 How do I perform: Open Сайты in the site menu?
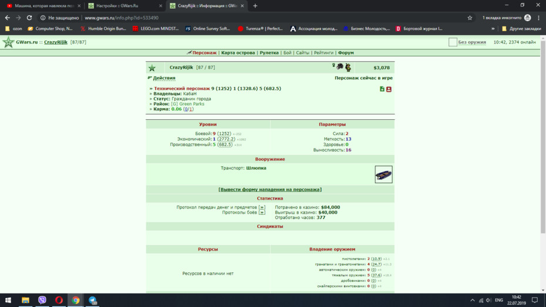coord(302,53)
